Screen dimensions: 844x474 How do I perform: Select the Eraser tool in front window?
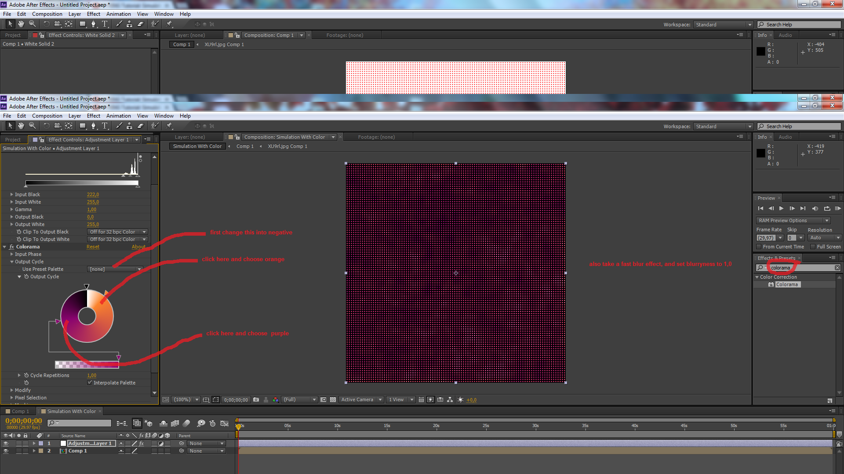pos(140,126)
